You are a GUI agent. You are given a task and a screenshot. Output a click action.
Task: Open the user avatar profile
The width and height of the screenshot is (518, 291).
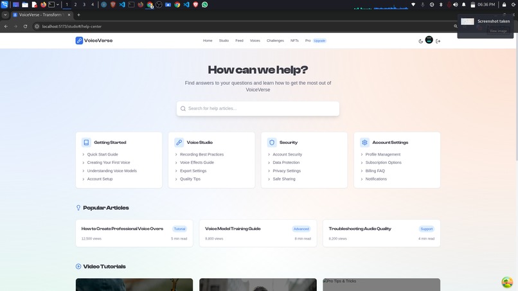(429, 40)
